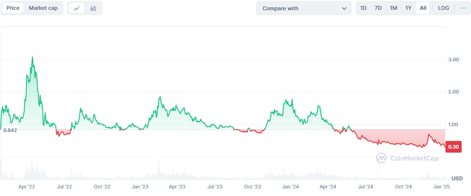
Task: Open the Compare with dropdown
Action: click(304, 9)
